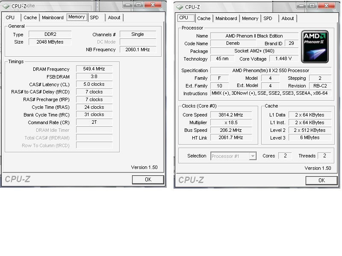Screen dimensions: 342x256
Task: Minimize the right CPU-Z processor window
Action: point(302,6)
